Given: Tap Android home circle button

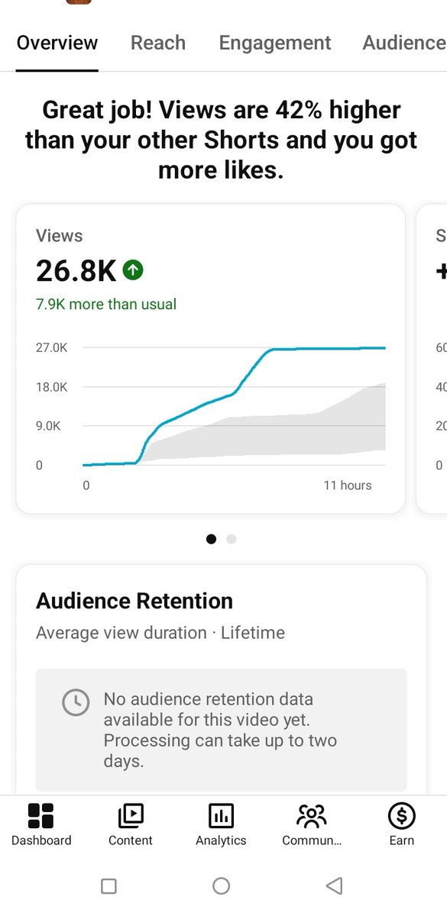Looking at the screenshot, I should point(222,885).
